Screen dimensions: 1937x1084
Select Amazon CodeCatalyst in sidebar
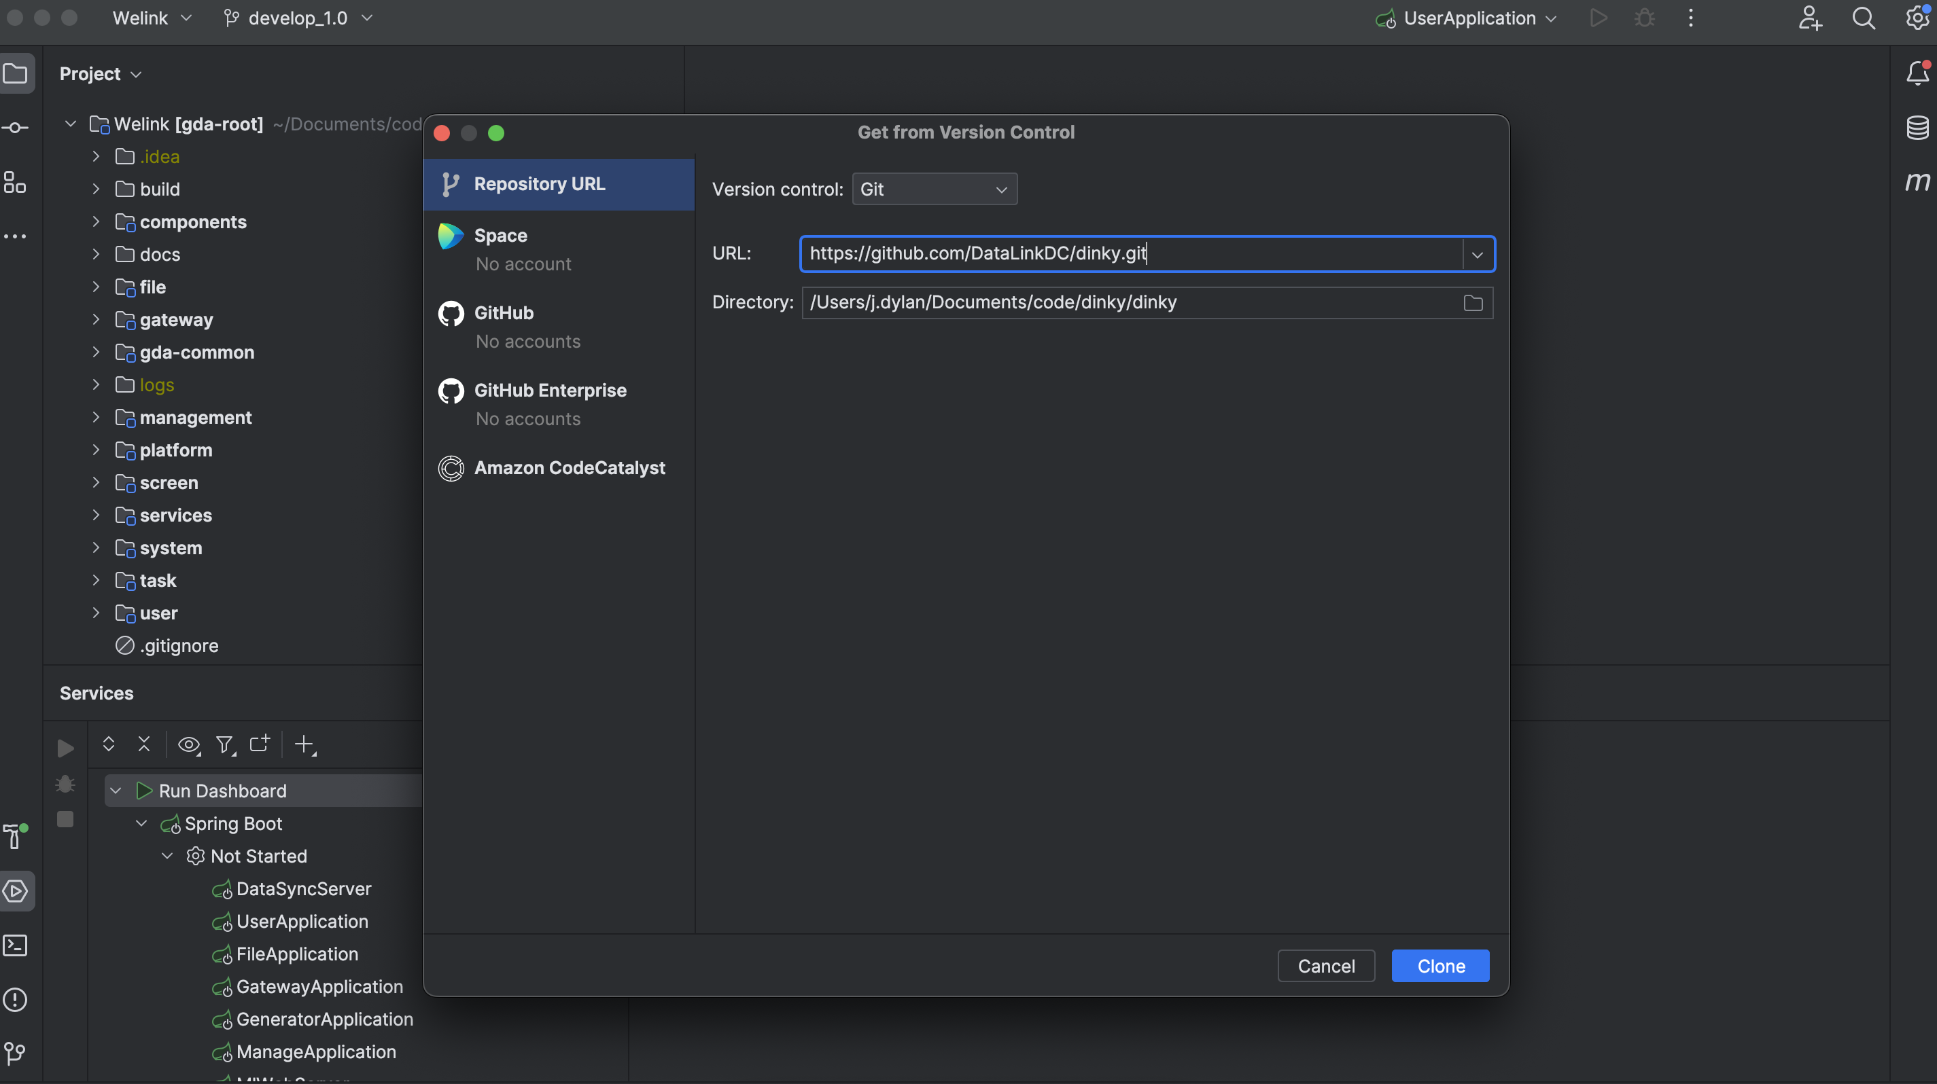point(568,468)
